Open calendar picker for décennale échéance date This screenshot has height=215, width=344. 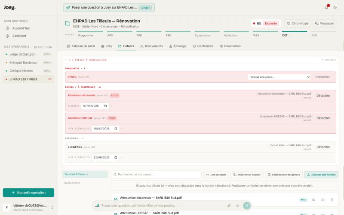[105, 106]
